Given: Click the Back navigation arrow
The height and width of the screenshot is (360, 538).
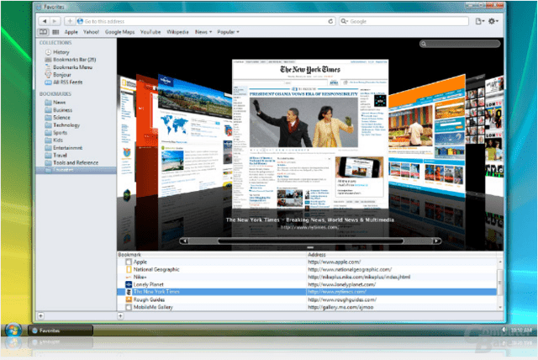Looking at the screenshot, I should click(x=44, y=21).
